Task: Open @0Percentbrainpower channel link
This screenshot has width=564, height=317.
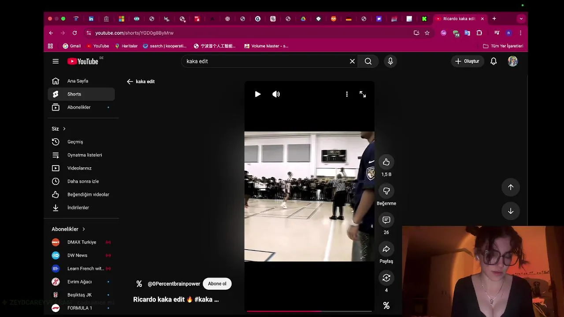Action: click(x=174, y=284)
